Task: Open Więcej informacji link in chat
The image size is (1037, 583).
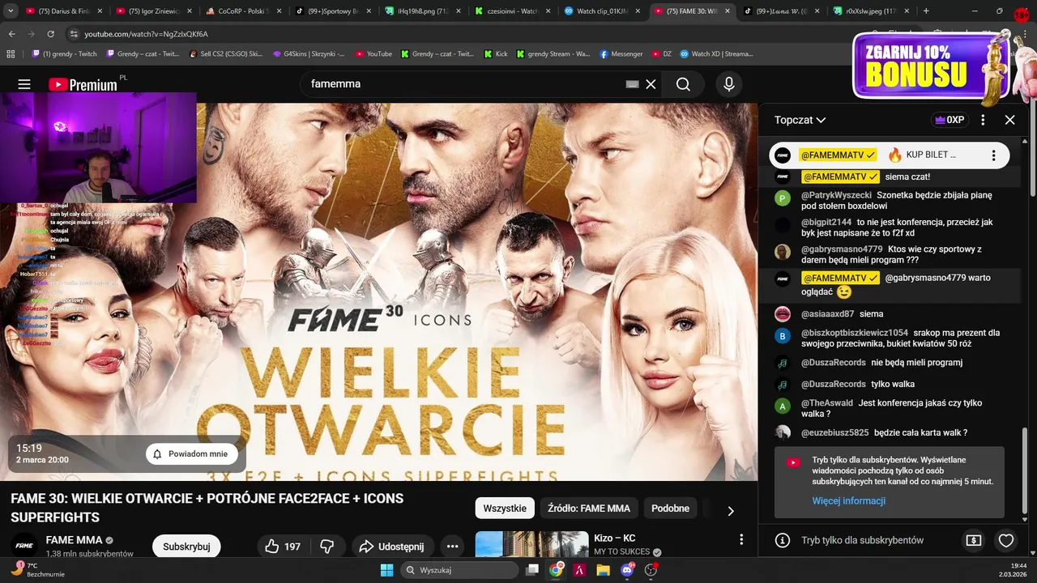Action: point(848,501)
